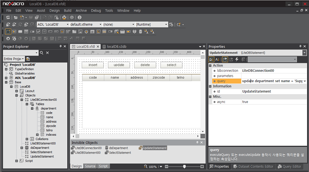Select the Static text component tool
309x172 pixels.
coord(98,32)
